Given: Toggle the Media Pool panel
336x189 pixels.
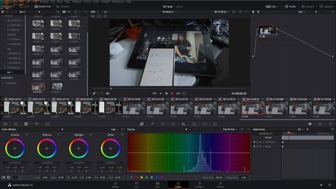Looking at the screenshot, I should pyautogui.click(x=43, y=6).
